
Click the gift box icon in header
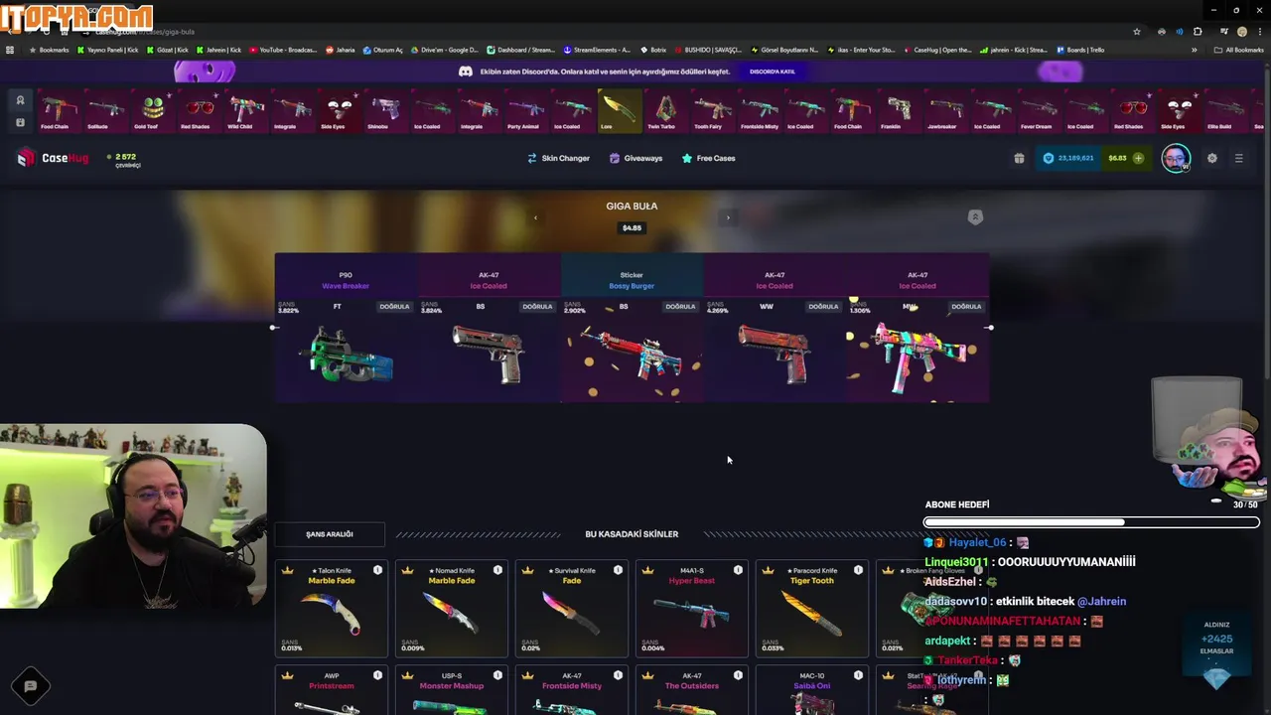(x=1019, y=158)
